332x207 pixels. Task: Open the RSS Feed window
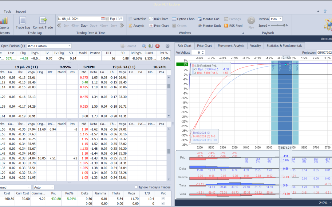click(233, 26)
